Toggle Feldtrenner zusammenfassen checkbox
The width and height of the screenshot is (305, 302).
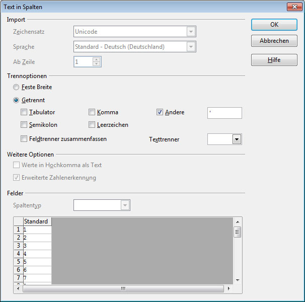(24, 138)
